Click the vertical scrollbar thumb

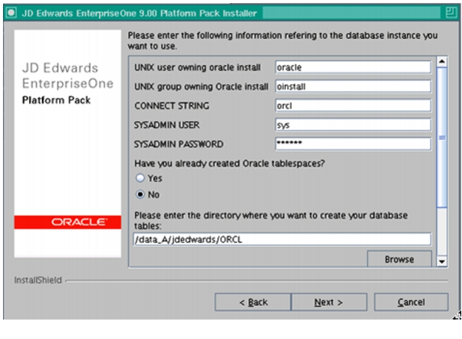tap(442, 138)
